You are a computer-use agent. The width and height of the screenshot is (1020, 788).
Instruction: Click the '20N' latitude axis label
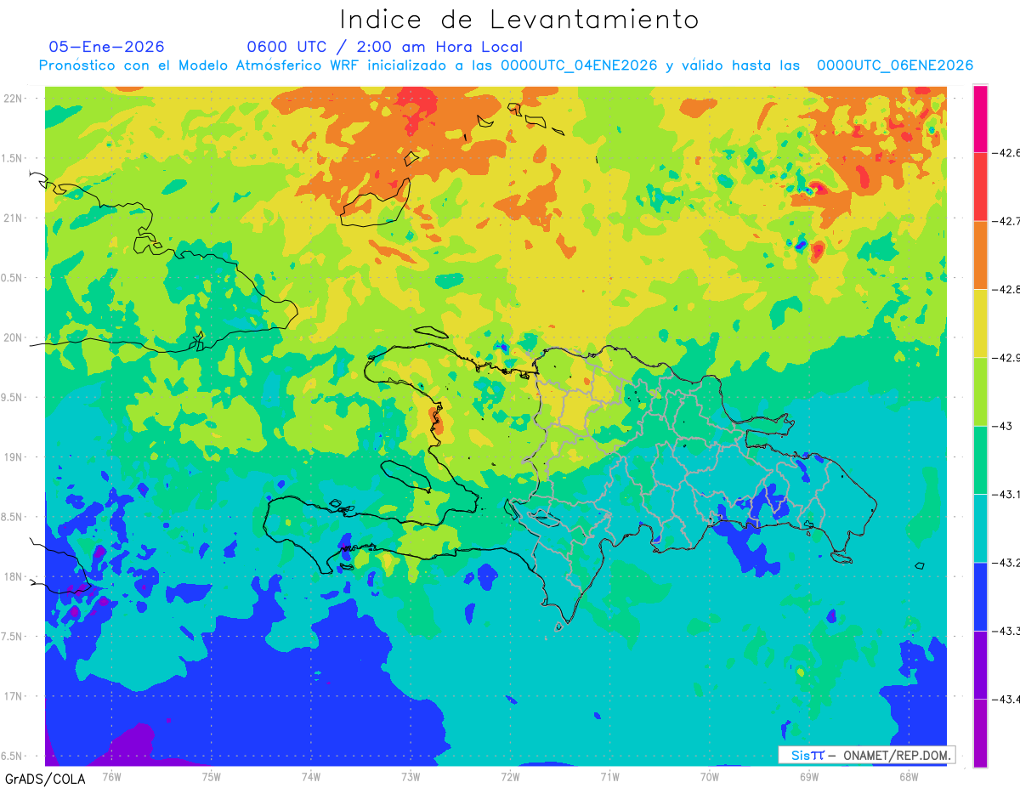[13, 337]
